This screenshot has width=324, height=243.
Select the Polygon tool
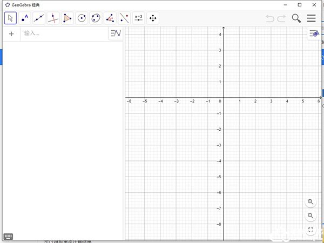tap(67, 18)
